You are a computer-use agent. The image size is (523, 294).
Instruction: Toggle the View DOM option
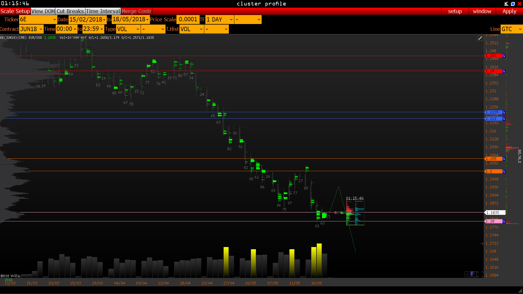(x=43, y=11)
